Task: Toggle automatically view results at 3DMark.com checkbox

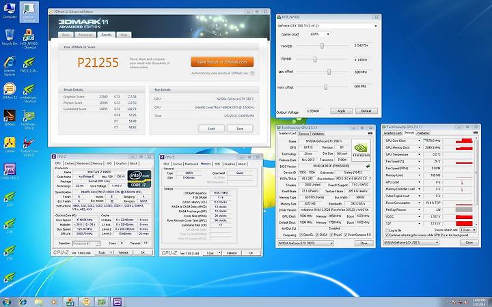Action: tap(252, 73)
